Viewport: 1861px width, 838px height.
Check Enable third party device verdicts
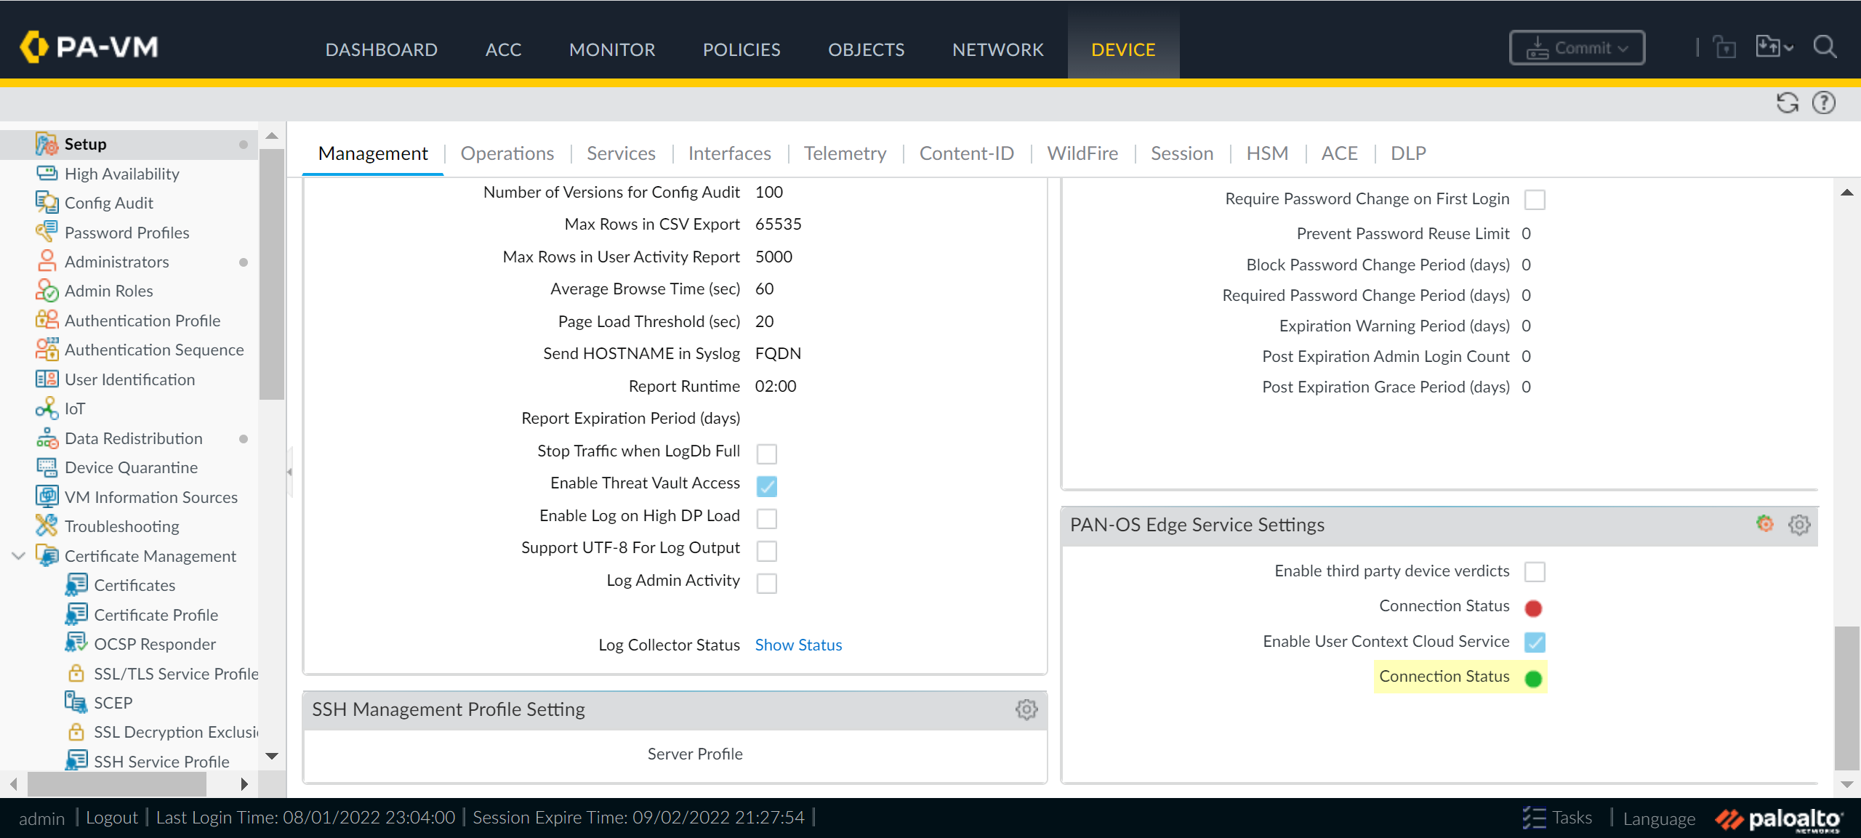coord(1535,572)
